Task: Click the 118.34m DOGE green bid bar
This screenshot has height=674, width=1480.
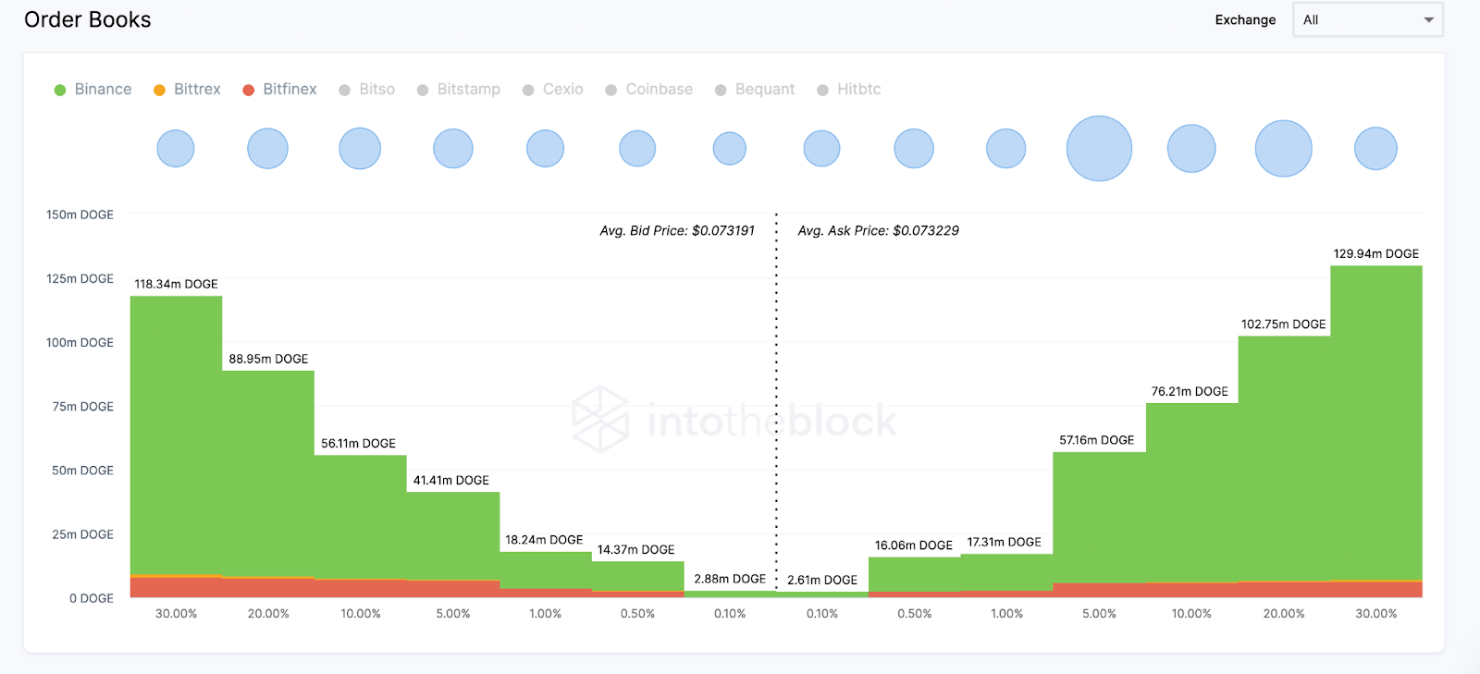Action: click(176, 435)
